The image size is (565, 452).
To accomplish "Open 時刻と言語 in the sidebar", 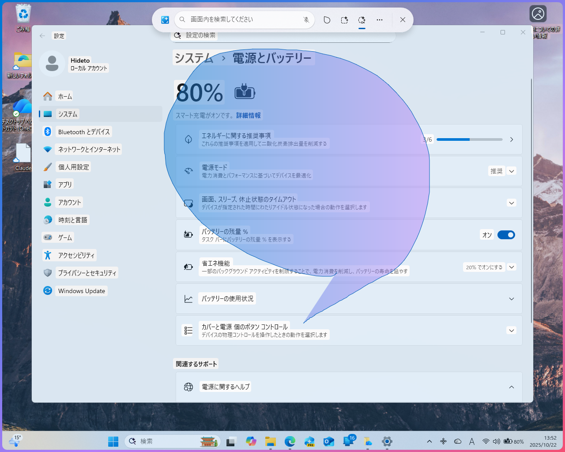I will 101,220.
